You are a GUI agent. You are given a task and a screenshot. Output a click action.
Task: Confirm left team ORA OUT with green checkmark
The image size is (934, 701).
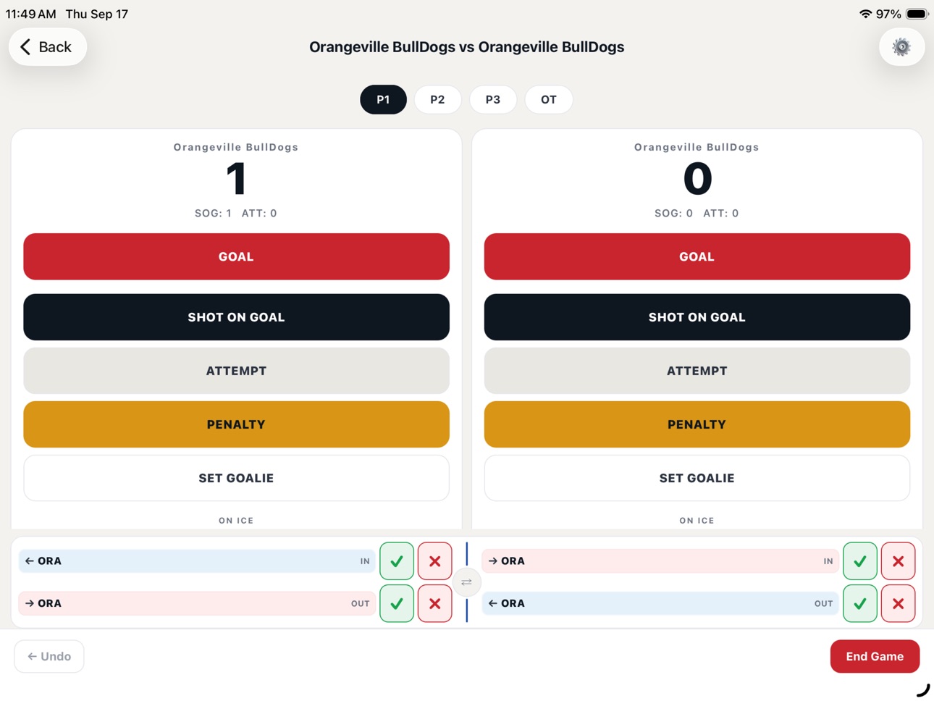[397, 603]
